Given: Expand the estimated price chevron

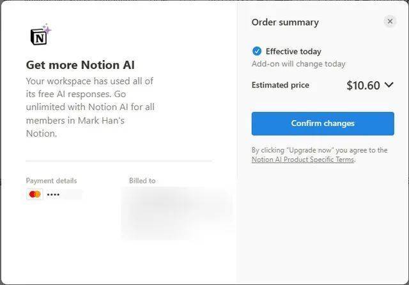Looking at the screenshot, I should [389, 85].
